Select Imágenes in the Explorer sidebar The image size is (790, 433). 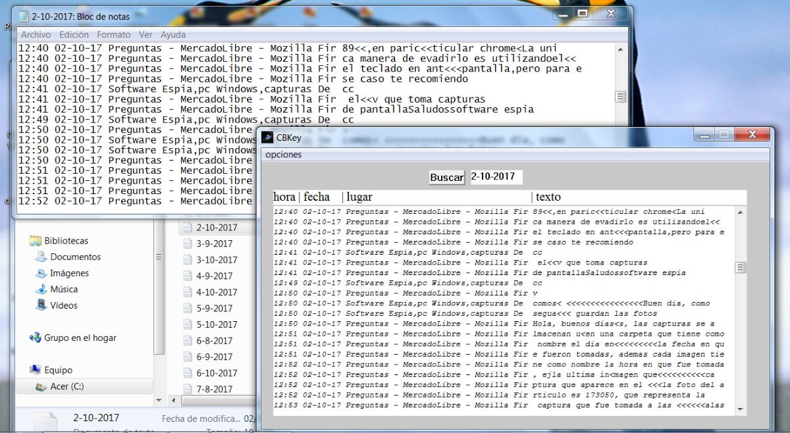(70, 273)
